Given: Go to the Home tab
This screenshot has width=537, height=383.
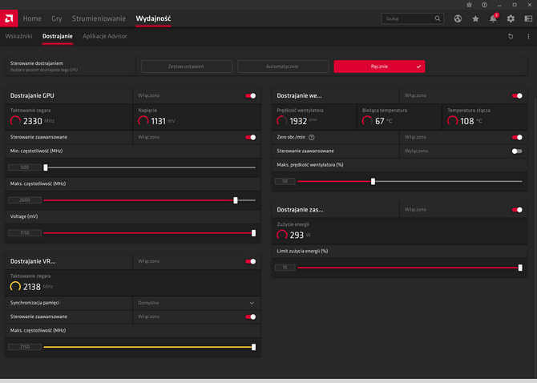Looking at the screenshot, I should click(x=32, y=18).
